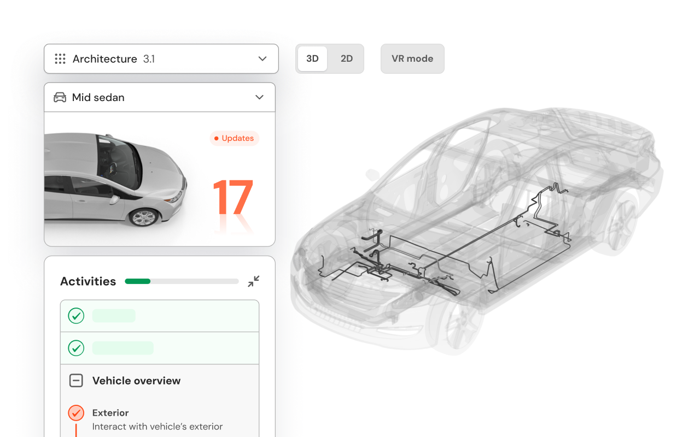Open the Updates badge
Screen dimensions: 700x437
[x=234, y=138]
